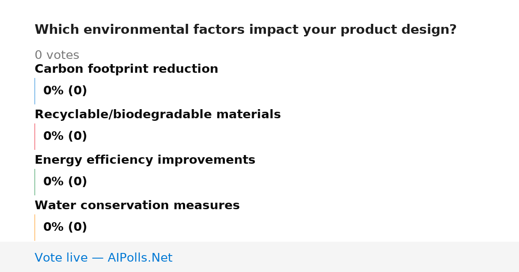Choose the Recyclable/biodegradable materials option
Viewport: 519px width, 272px height.
click(x=157, y=114)
